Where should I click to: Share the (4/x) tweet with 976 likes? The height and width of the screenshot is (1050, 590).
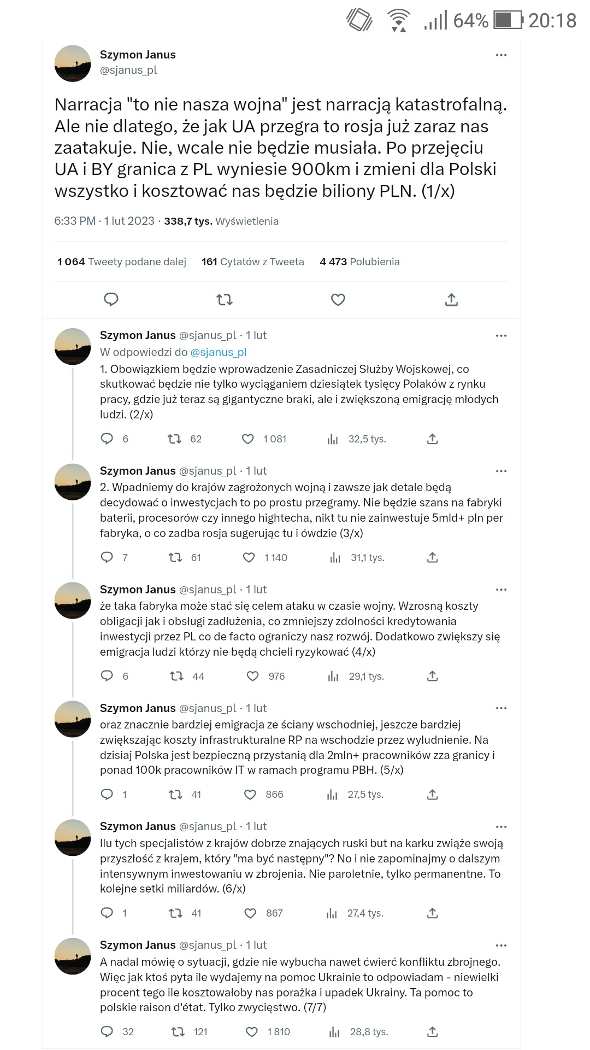point(433,676)
